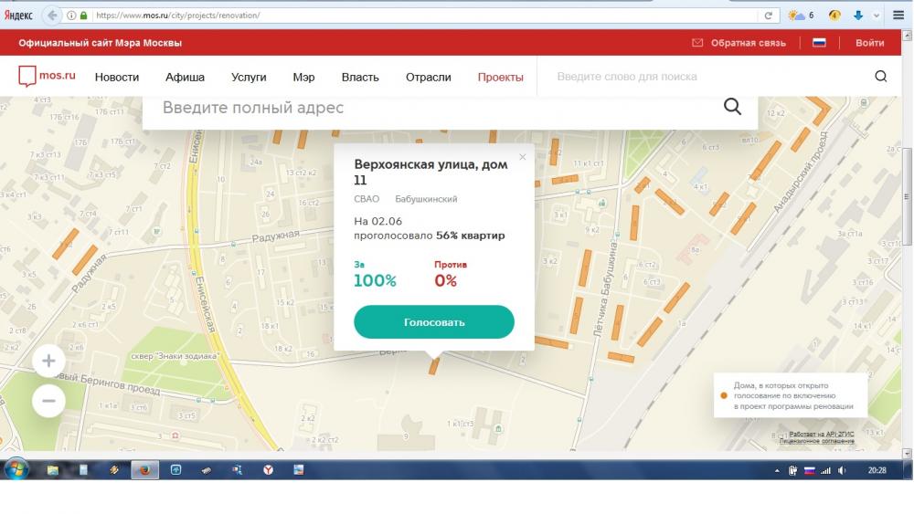The width and height of the screenshot is (914, 514).
Task: Focus the site search input field
Action: (x=704, y=77)
